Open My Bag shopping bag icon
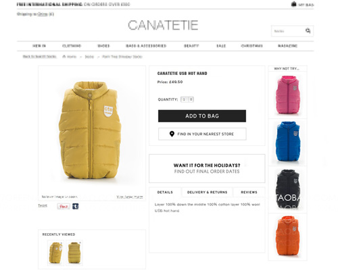This screenshot has width=338, height=279. [x=293, y=4]
